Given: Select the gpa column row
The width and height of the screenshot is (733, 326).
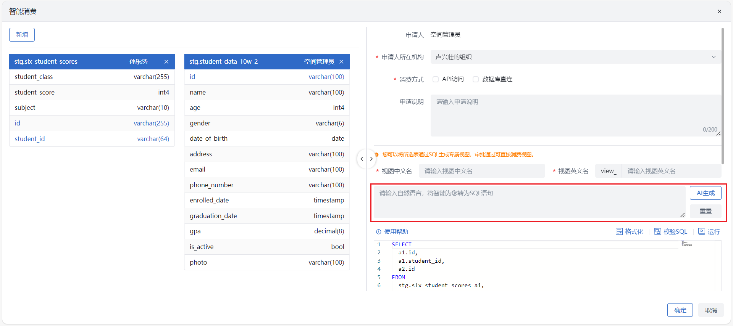Looking at the screenshot, I should tap(267, 231).
